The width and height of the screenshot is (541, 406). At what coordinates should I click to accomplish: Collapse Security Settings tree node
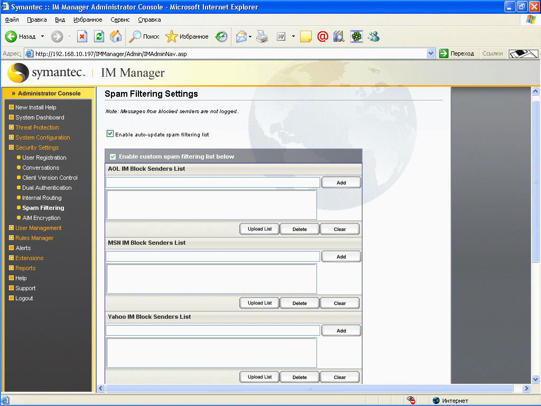pyautogui.click(x=11, y=147)
